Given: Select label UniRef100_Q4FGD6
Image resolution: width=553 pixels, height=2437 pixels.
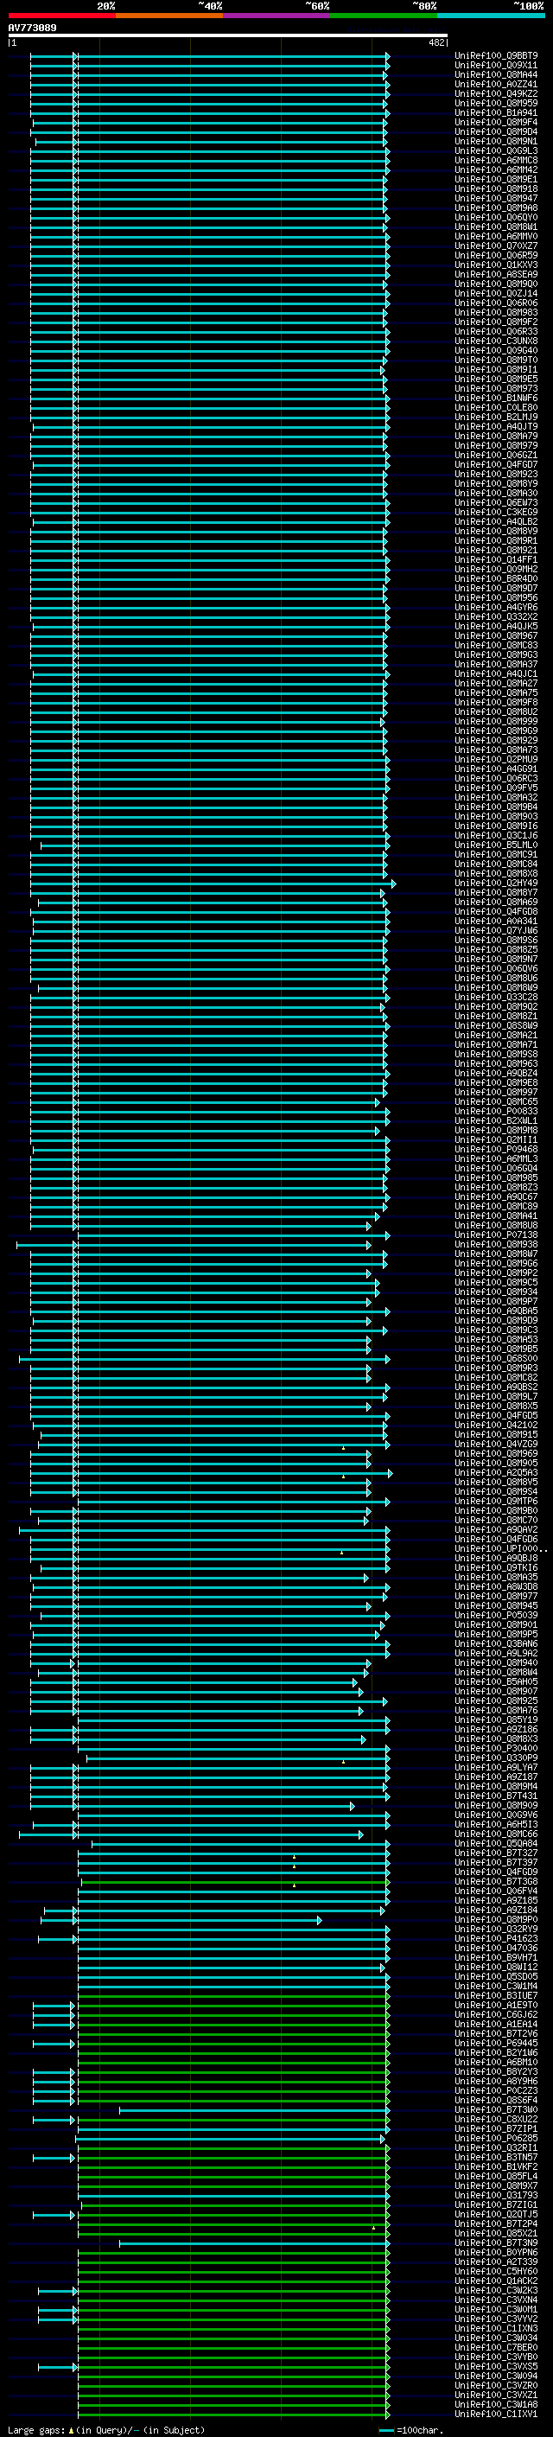Looking at the screenshot, I should [496, 1539].
